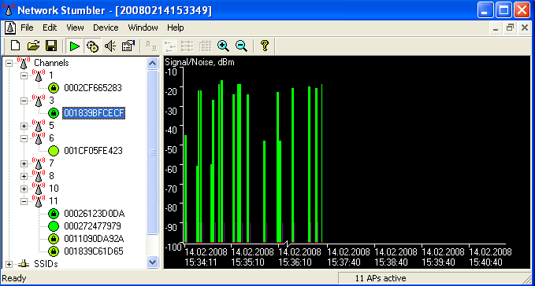The width and height of the screenshot is (535, 286).
Task: Collapse channel 11 tree node
Action: pos(24,201)
